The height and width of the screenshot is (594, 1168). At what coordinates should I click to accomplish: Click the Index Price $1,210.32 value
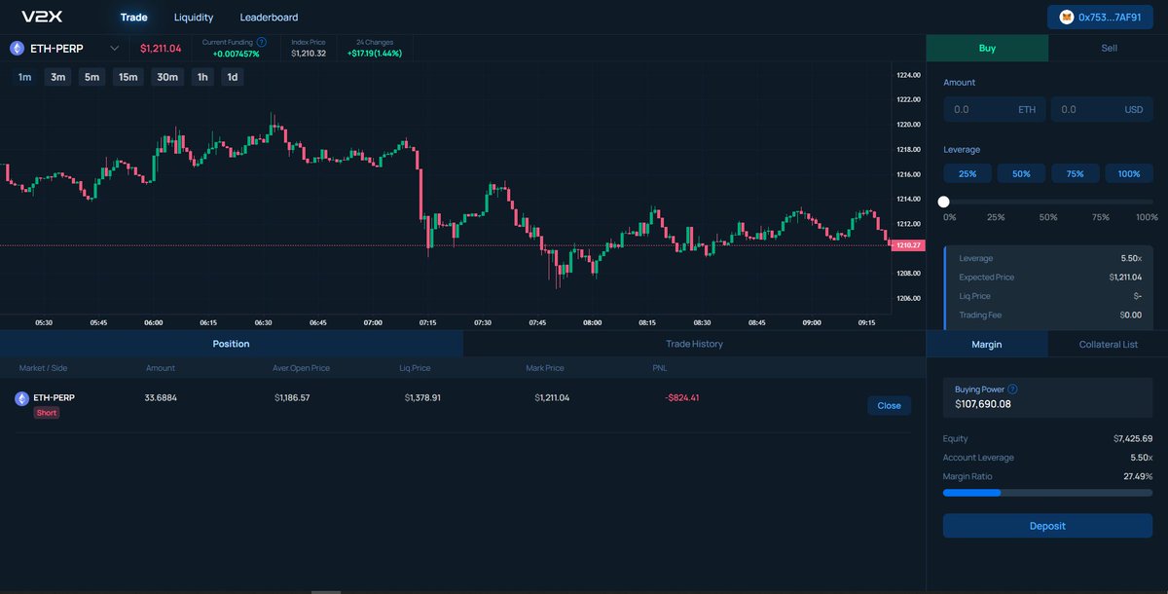[x=309, y=53]
